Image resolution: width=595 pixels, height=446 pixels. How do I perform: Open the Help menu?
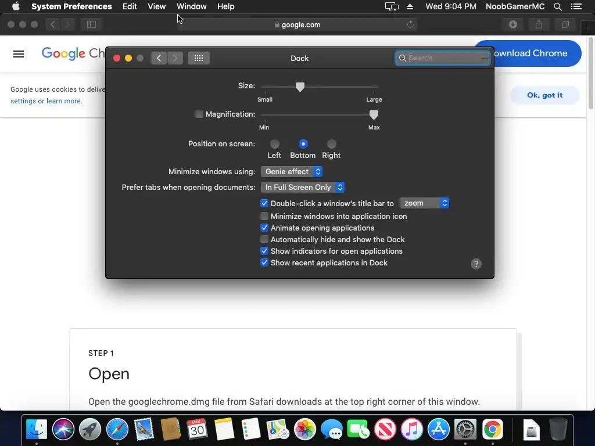click(x=226, y=6)
